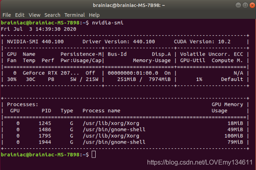
Task: Click the power reading '5W / 215W'
Action: pos(84,79)
